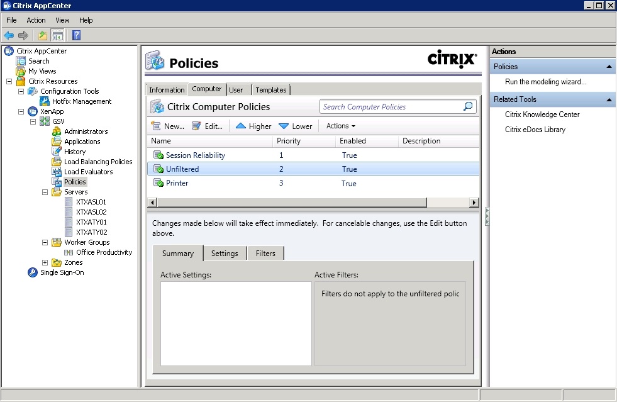This screenshot has width=617, height=402.
Task: Click the Description column header
Action: tap(439, 141)
